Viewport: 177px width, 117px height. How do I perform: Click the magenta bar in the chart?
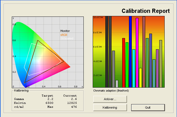pos(137,53)
